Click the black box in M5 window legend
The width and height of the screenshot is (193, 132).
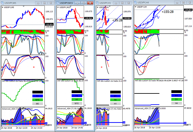(38, 92)
